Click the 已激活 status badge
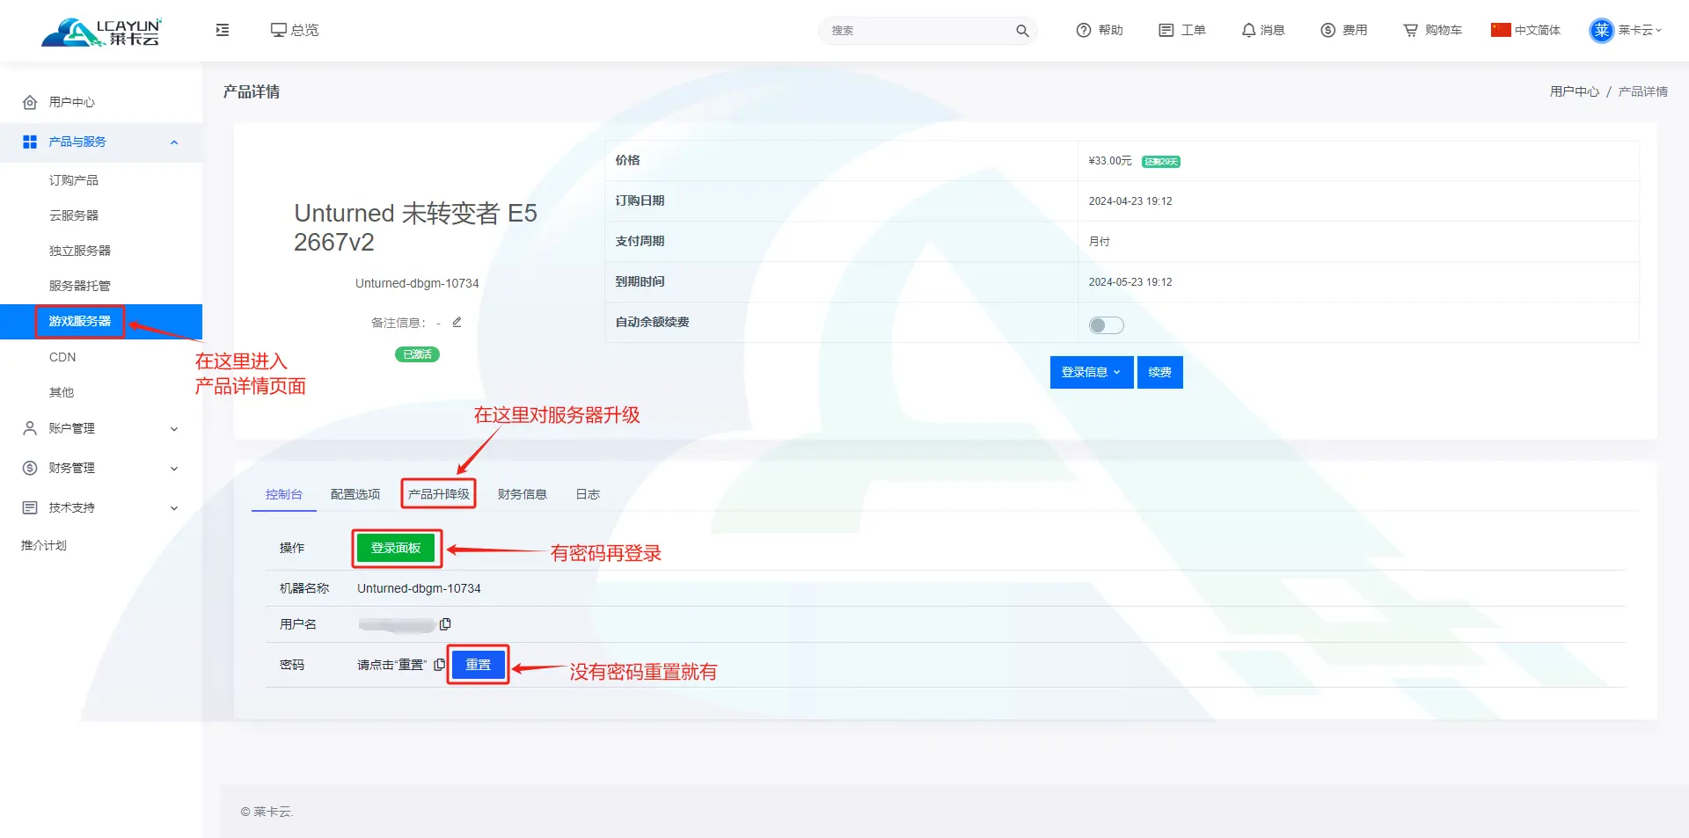 click(417, 354)
